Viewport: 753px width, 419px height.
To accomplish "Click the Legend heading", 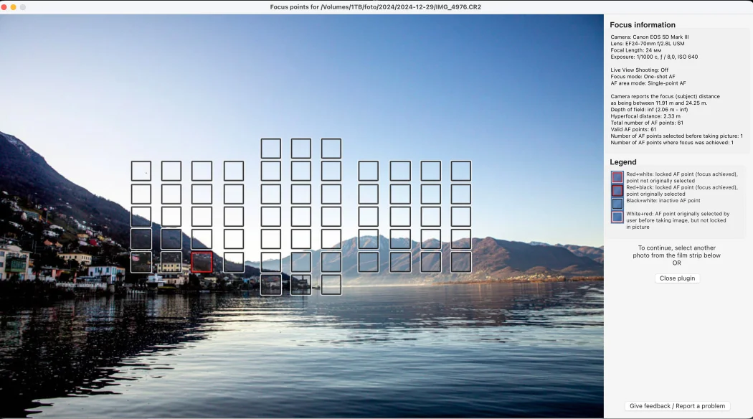I will (x=623, y=162).
